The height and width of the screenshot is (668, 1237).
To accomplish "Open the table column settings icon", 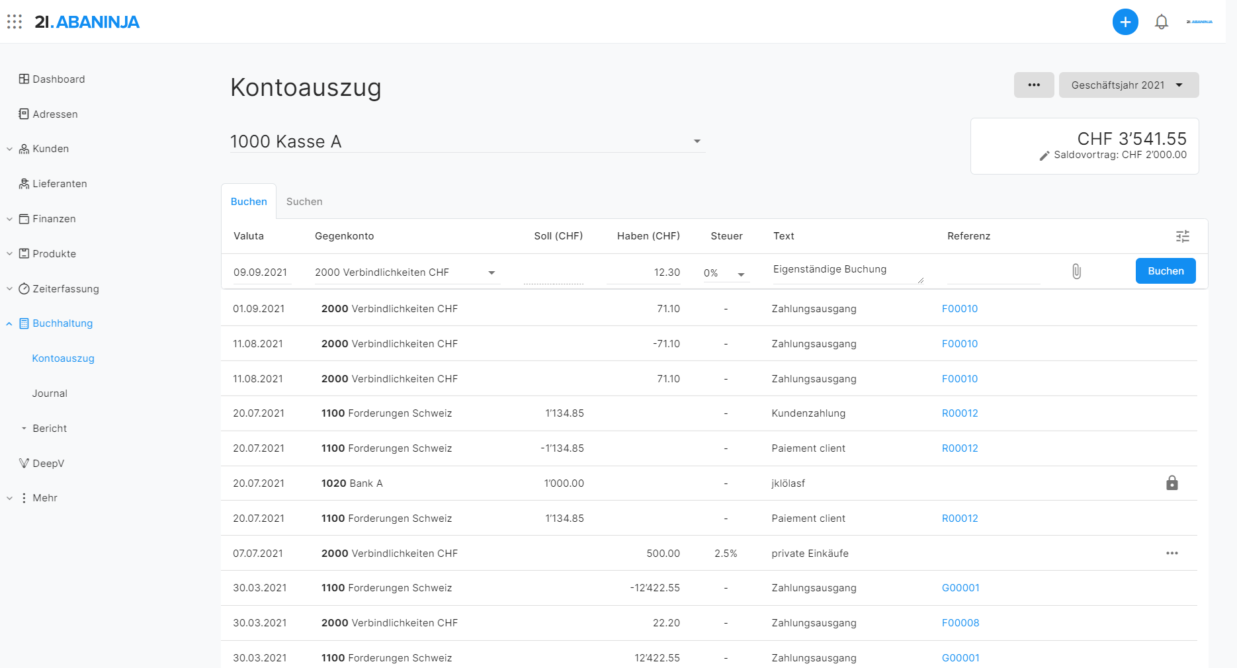I will (x=1182, y=236).
